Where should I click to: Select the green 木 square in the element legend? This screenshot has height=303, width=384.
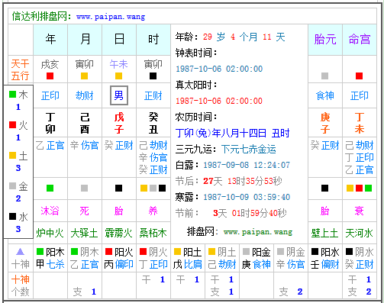[12, 94]
